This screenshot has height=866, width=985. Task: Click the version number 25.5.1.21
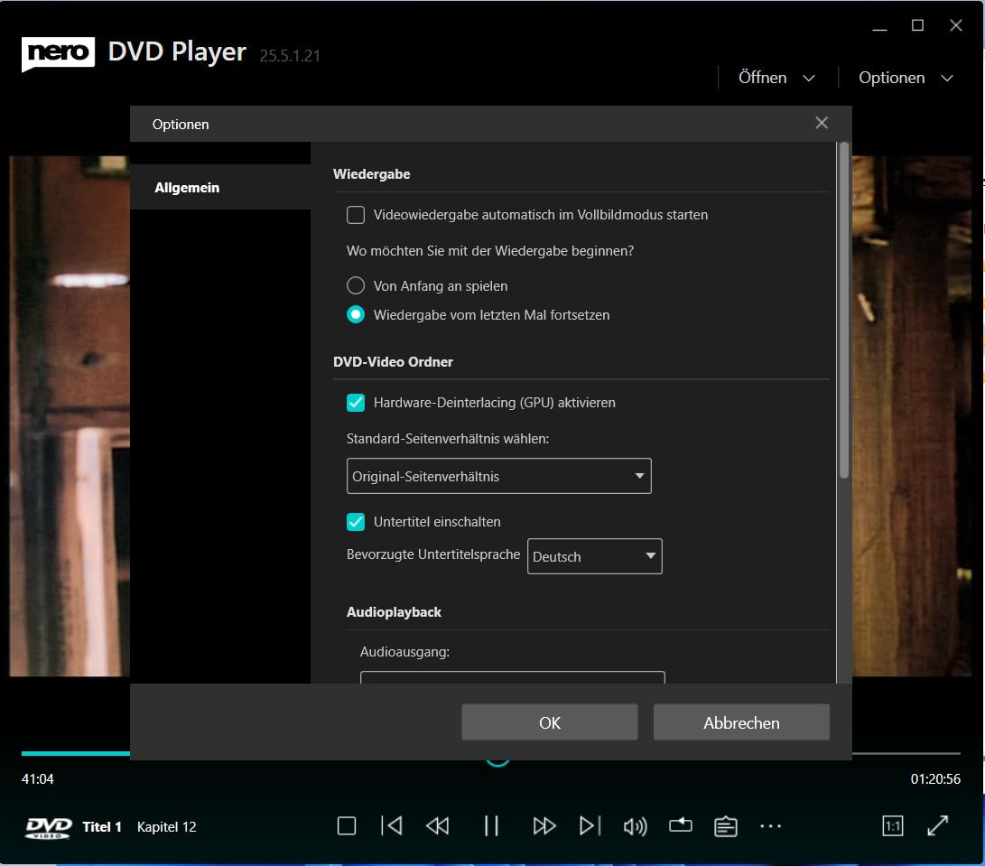(x=290, y=56)
